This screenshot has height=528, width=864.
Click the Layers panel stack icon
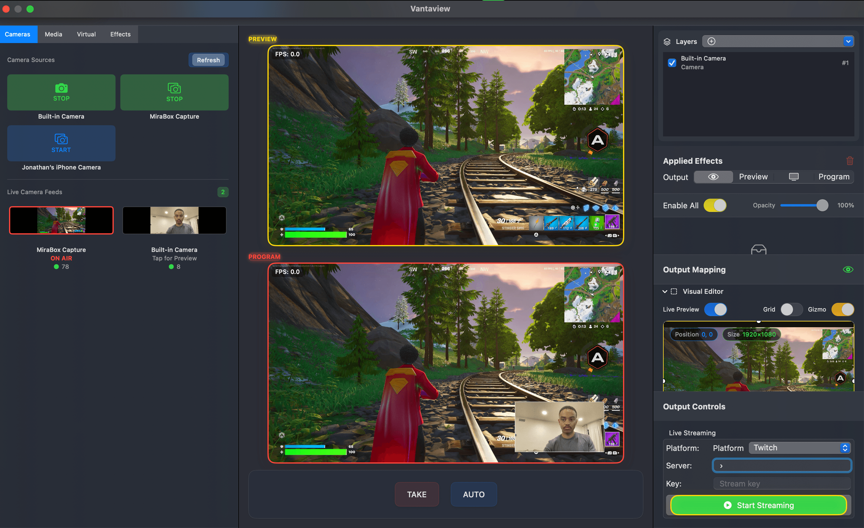(x=667, y=41)
